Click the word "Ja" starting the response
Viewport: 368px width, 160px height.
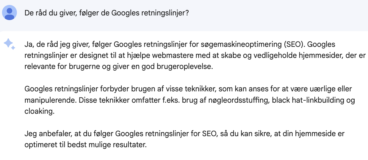[28, 45]
